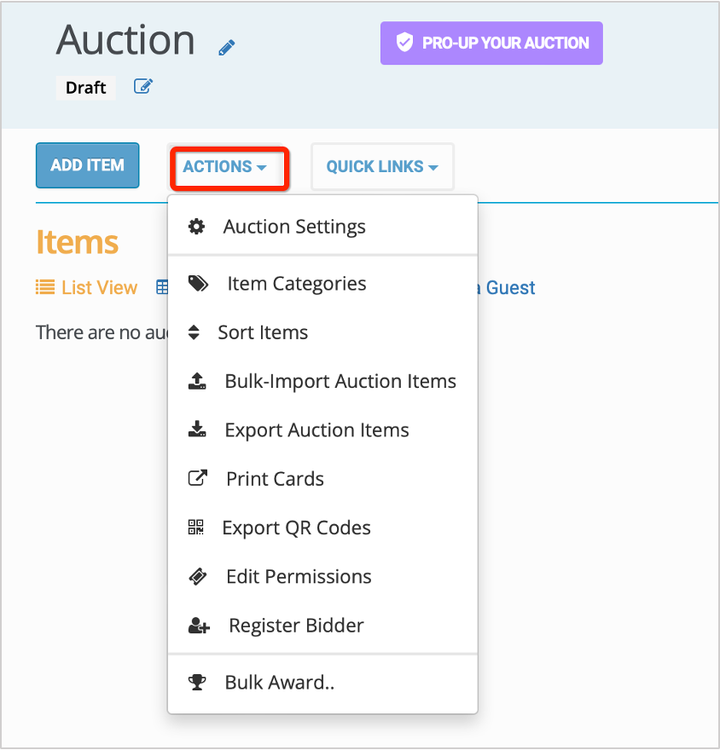Select Auction Settings from the menu
This screenshot has width=720, height=750.
click(x=294, y=227)
